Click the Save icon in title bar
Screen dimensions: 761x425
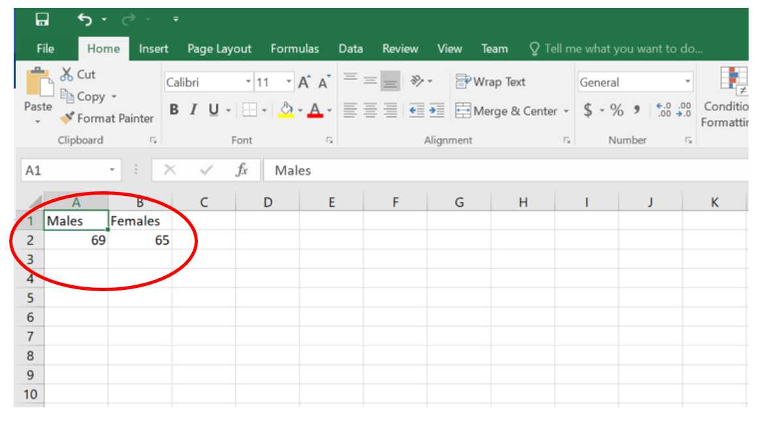[42, 20]
